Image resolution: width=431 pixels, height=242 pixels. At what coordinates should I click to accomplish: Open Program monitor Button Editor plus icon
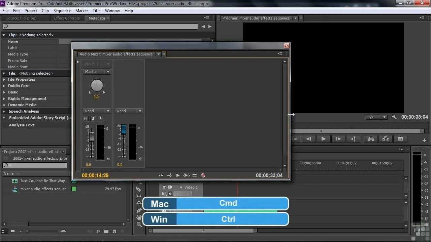coord(424,140)
